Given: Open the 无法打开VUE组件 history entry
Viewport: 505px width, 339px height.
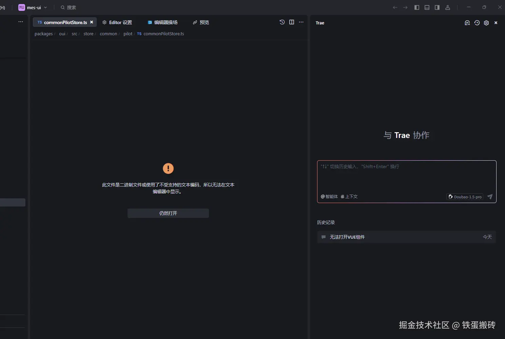Looking at the screenshot, I should [x=407, y=237].
